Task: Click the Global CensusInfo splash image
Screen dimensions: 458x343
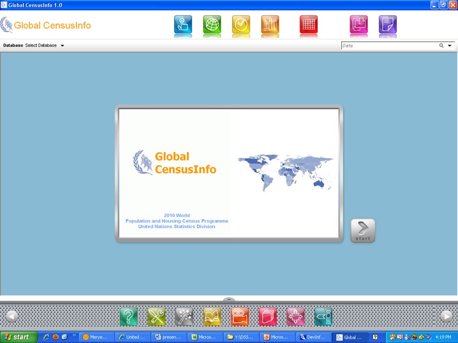Action: point(229,173)
